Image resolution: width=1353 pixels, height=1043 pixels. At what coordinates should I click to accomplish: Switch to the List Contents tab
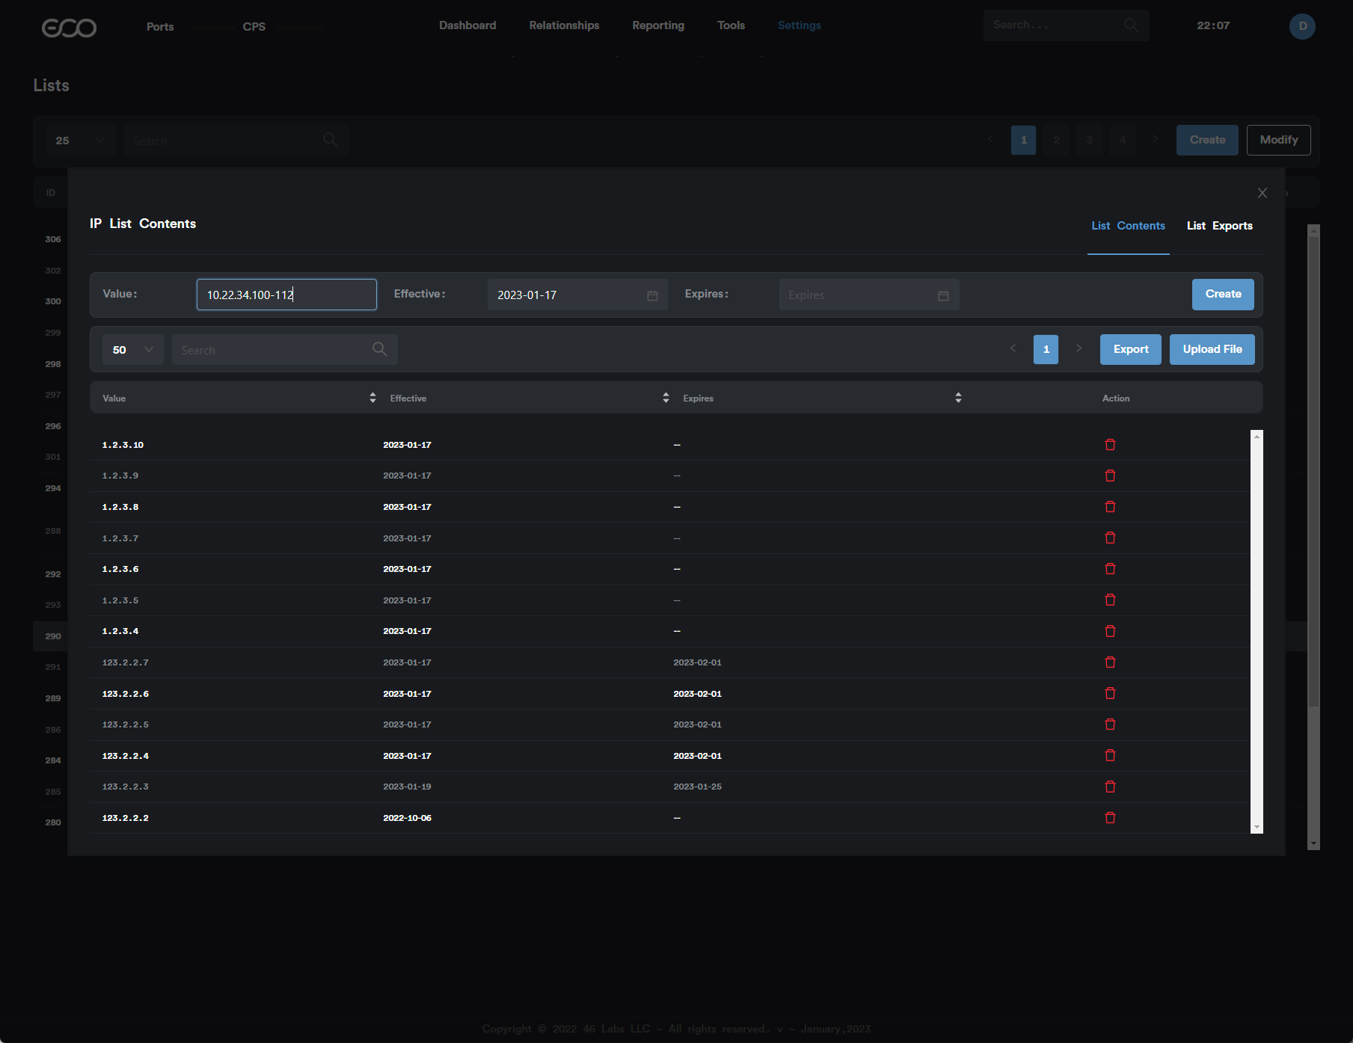point(1128,226)
